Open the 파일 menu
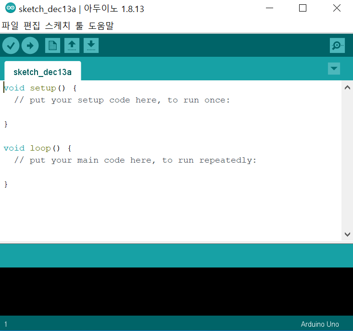This screenshot has width=353, height=331. click(x=10, y=25)
